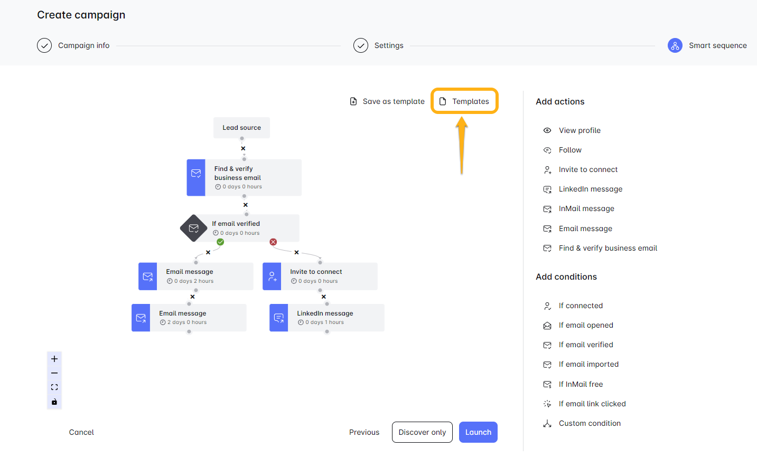Add the If email link clicked condition
The image size is (757, 467).
pyautogui.click(x=592, y=404)
